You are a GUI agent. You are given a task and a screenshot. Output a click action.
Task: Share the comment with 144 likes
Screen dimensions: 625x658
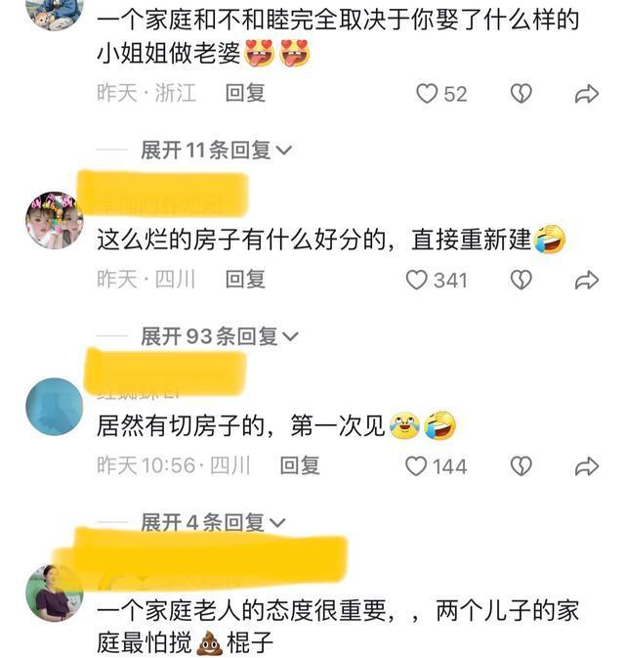click(x=587, y=466)
